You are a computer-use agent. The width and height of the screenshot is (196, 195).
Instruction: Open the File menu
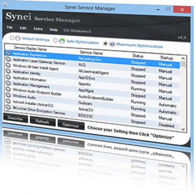click(9, 27)
